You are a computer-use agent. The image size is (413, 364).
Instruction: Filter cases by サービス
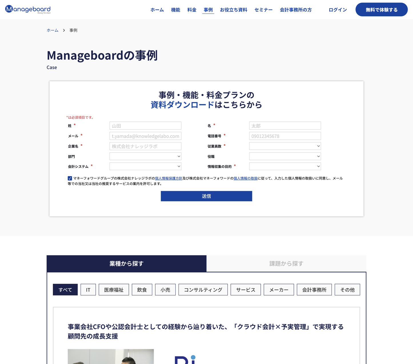tap(246, 290)
